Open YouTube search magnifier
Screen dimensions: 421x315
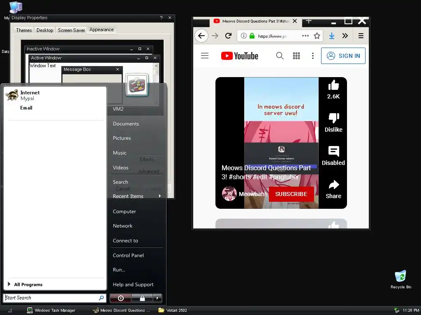click(x=280, y=56)
